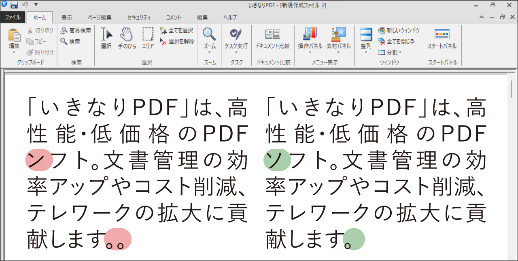Click the 操作パネル bookmark icon
This screenshot has height=261, width=518.
[x=310, y=34]
